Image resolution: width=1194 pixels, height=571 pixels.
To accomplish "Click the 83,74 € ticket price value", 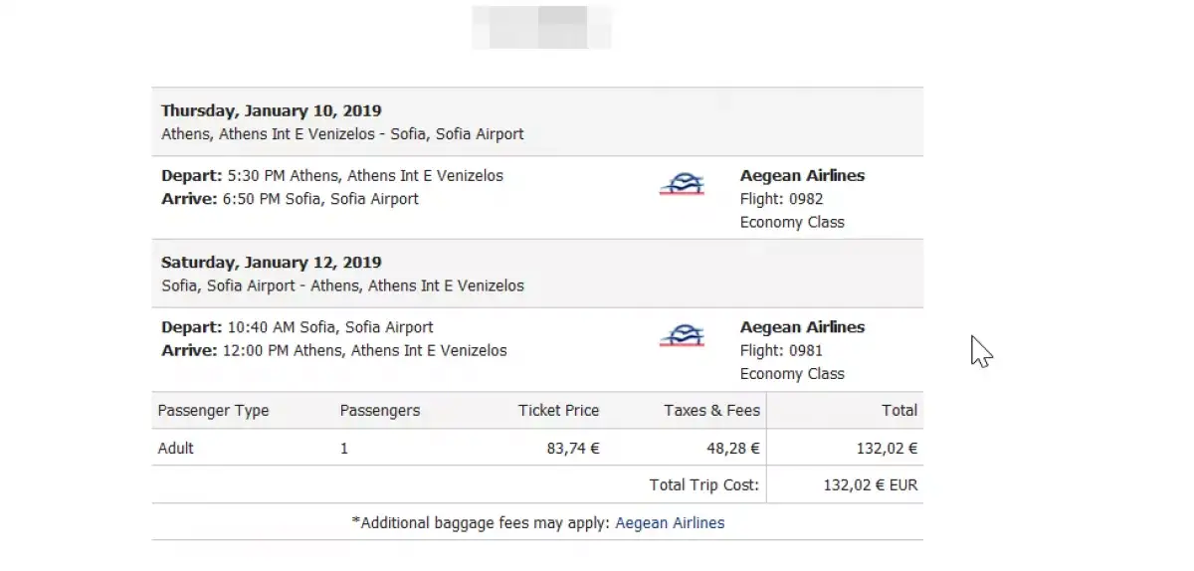I will pyautogui.click(x=573, y=448).
